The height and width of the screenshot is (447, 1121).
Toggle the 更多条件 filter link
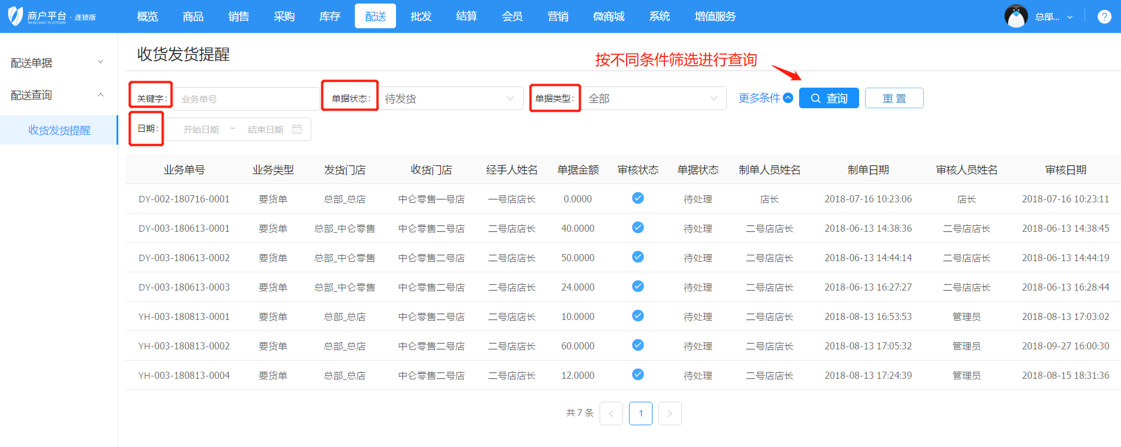(765, 98)
